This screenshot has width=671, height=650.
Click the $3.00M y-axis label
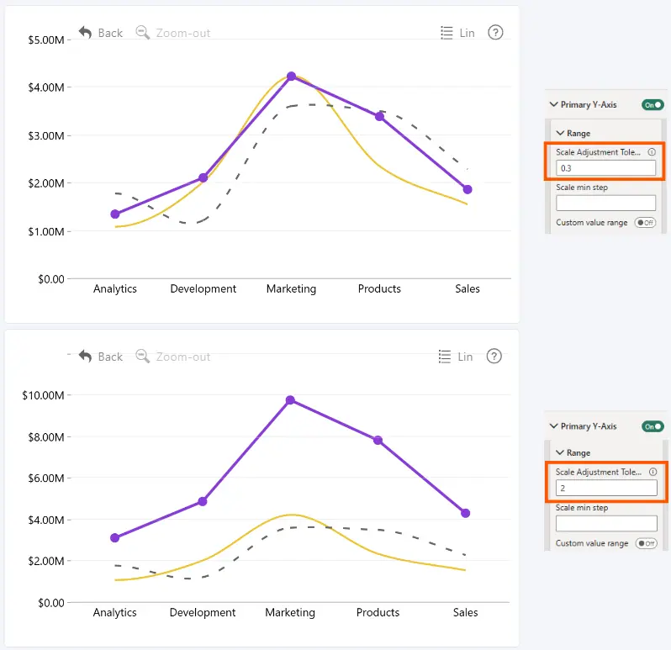pyautogui.click(x=46, y=135)
